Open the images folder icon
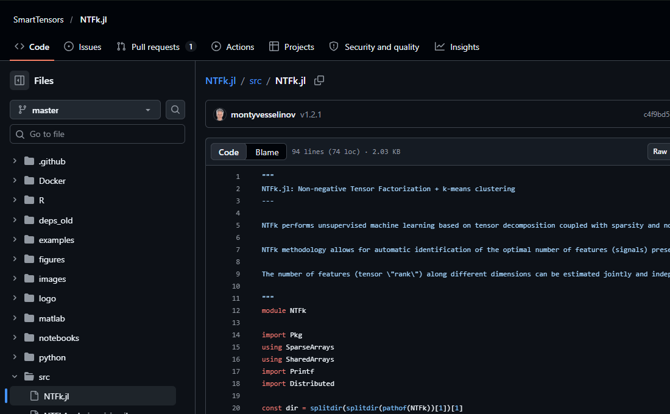670x414 pixels. [29, 279]
